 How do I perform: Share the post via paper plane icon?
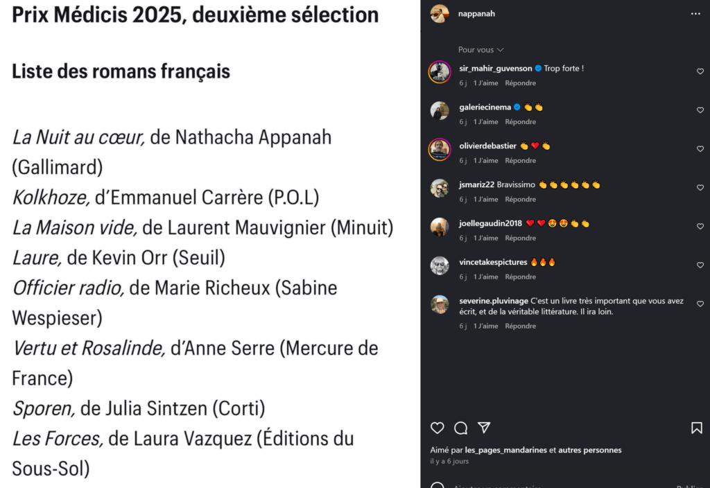(x=484, y=428)
